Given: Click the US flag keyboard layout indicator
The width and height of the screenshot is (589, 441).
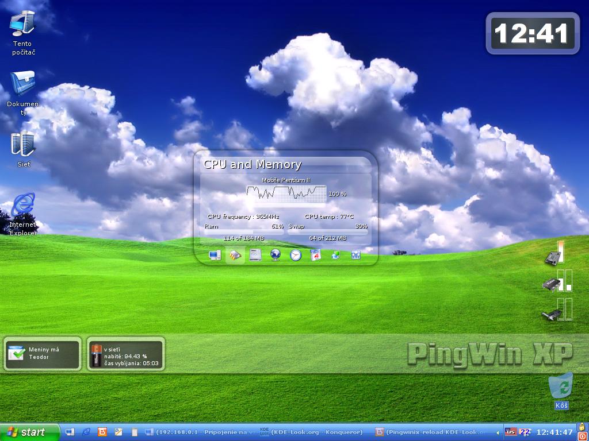Looking at the screenshot, I should point(511,432).
